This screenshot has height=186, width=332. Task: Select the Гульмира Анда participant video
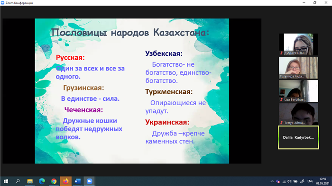click(x=298, y=68)
